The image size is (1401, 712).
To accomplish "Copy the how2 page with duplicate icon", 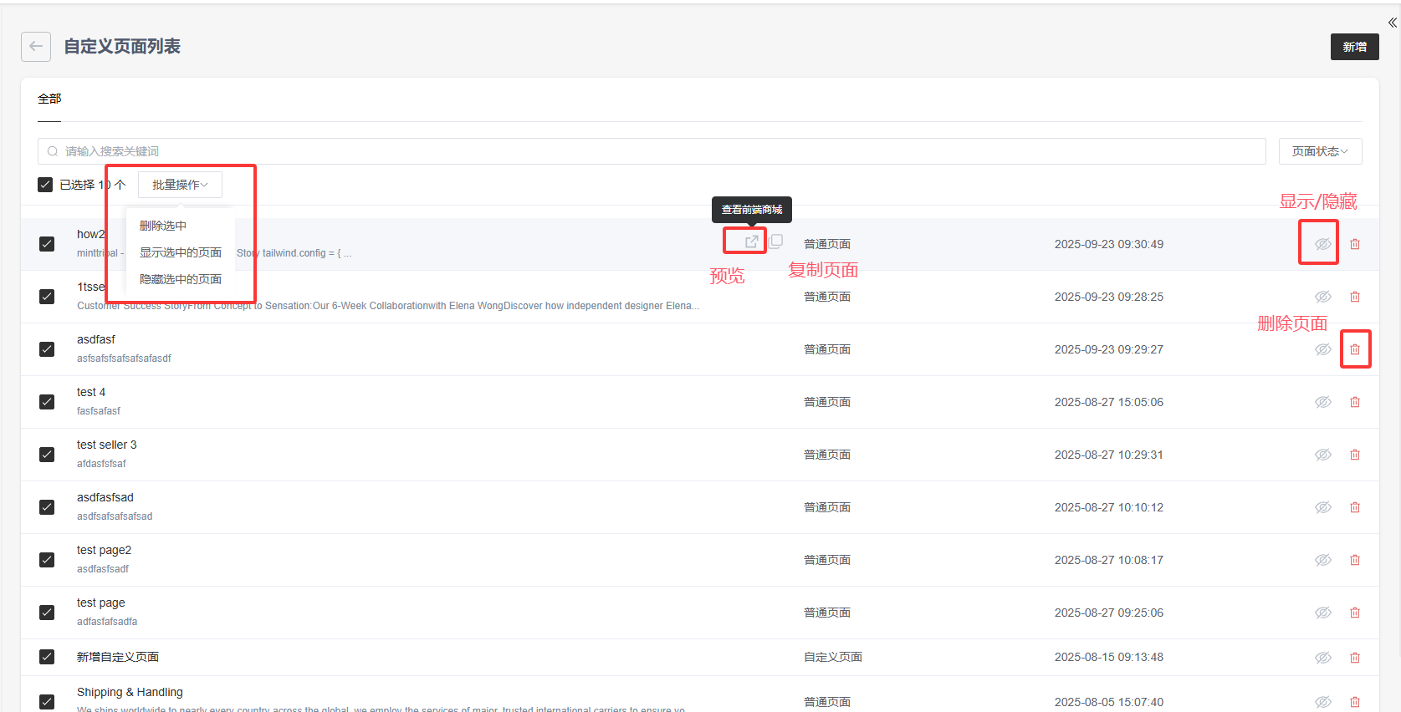I will click(x=776, y=241).
